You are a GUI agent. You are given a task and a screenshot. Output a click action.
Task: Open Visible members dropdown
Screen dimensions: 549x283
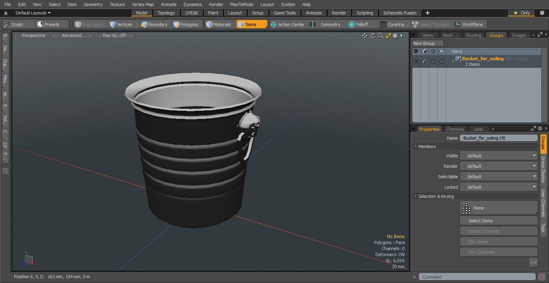(498, 156)
